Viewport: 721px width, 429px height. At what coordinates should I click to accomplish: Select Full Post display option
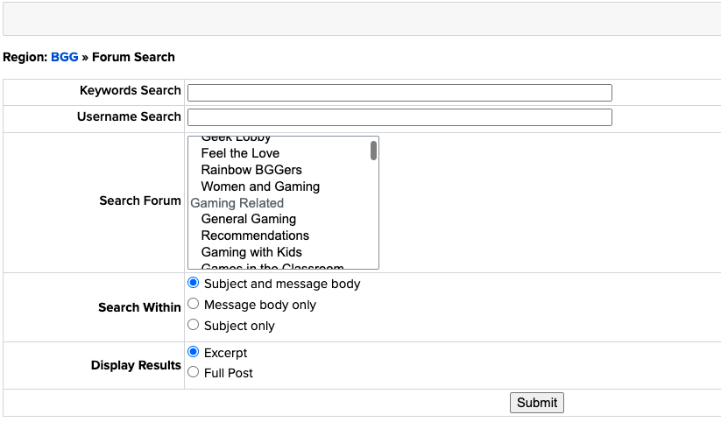[193, 372]
